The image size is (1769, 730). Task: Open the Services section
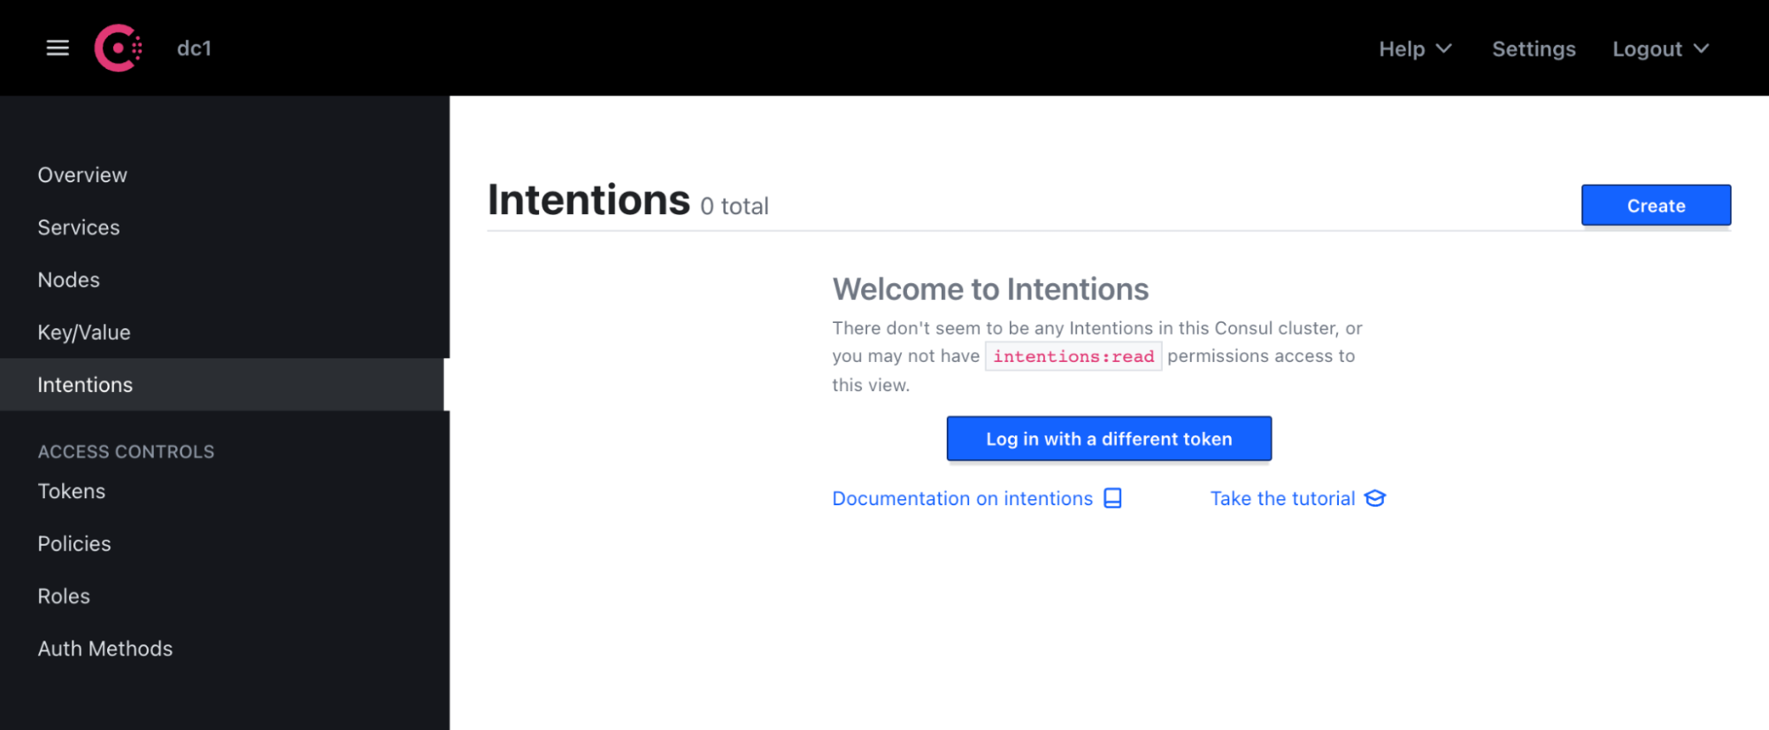pos(78,227)
